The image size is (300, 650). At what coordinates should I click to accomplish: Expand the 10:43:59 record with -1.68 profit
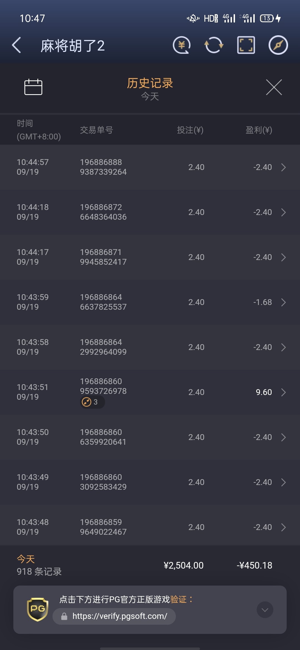(283, 302)
